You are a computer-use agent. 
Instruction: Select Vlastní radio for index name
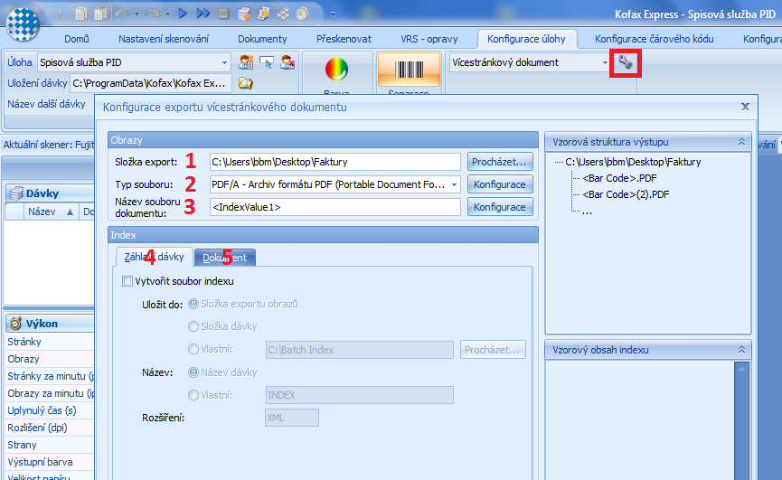(193, 395)
